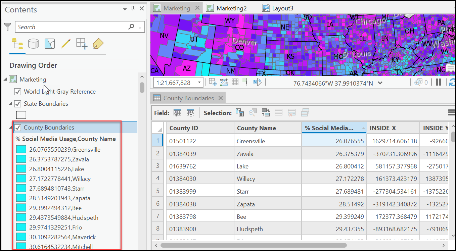Open the search options dropdown arrow
This screenshot has width=456, height=251.
(x=140, y=28)
